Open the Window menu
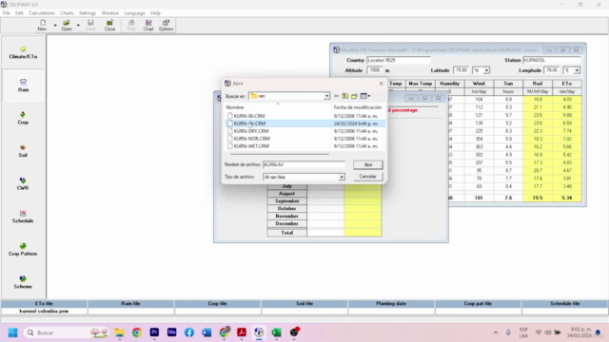 point(110,13)
